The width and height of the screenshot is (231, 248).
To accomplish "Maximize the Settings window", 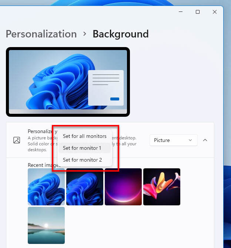I will coord(198,12).
